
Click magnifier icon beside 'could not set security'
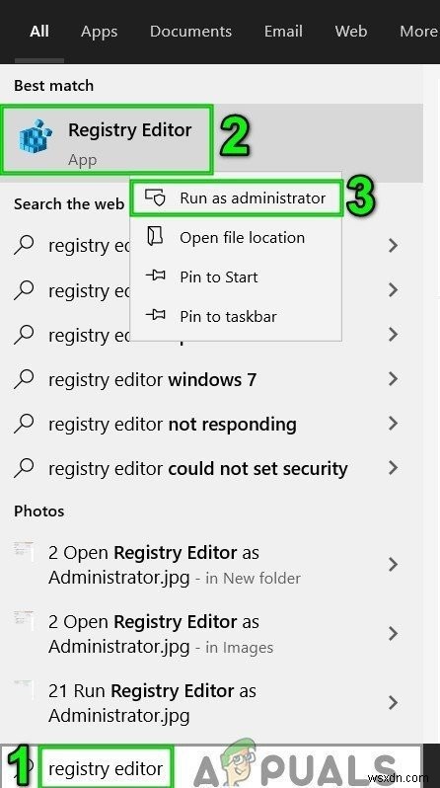pyautogui.click(x=24, y=468)
